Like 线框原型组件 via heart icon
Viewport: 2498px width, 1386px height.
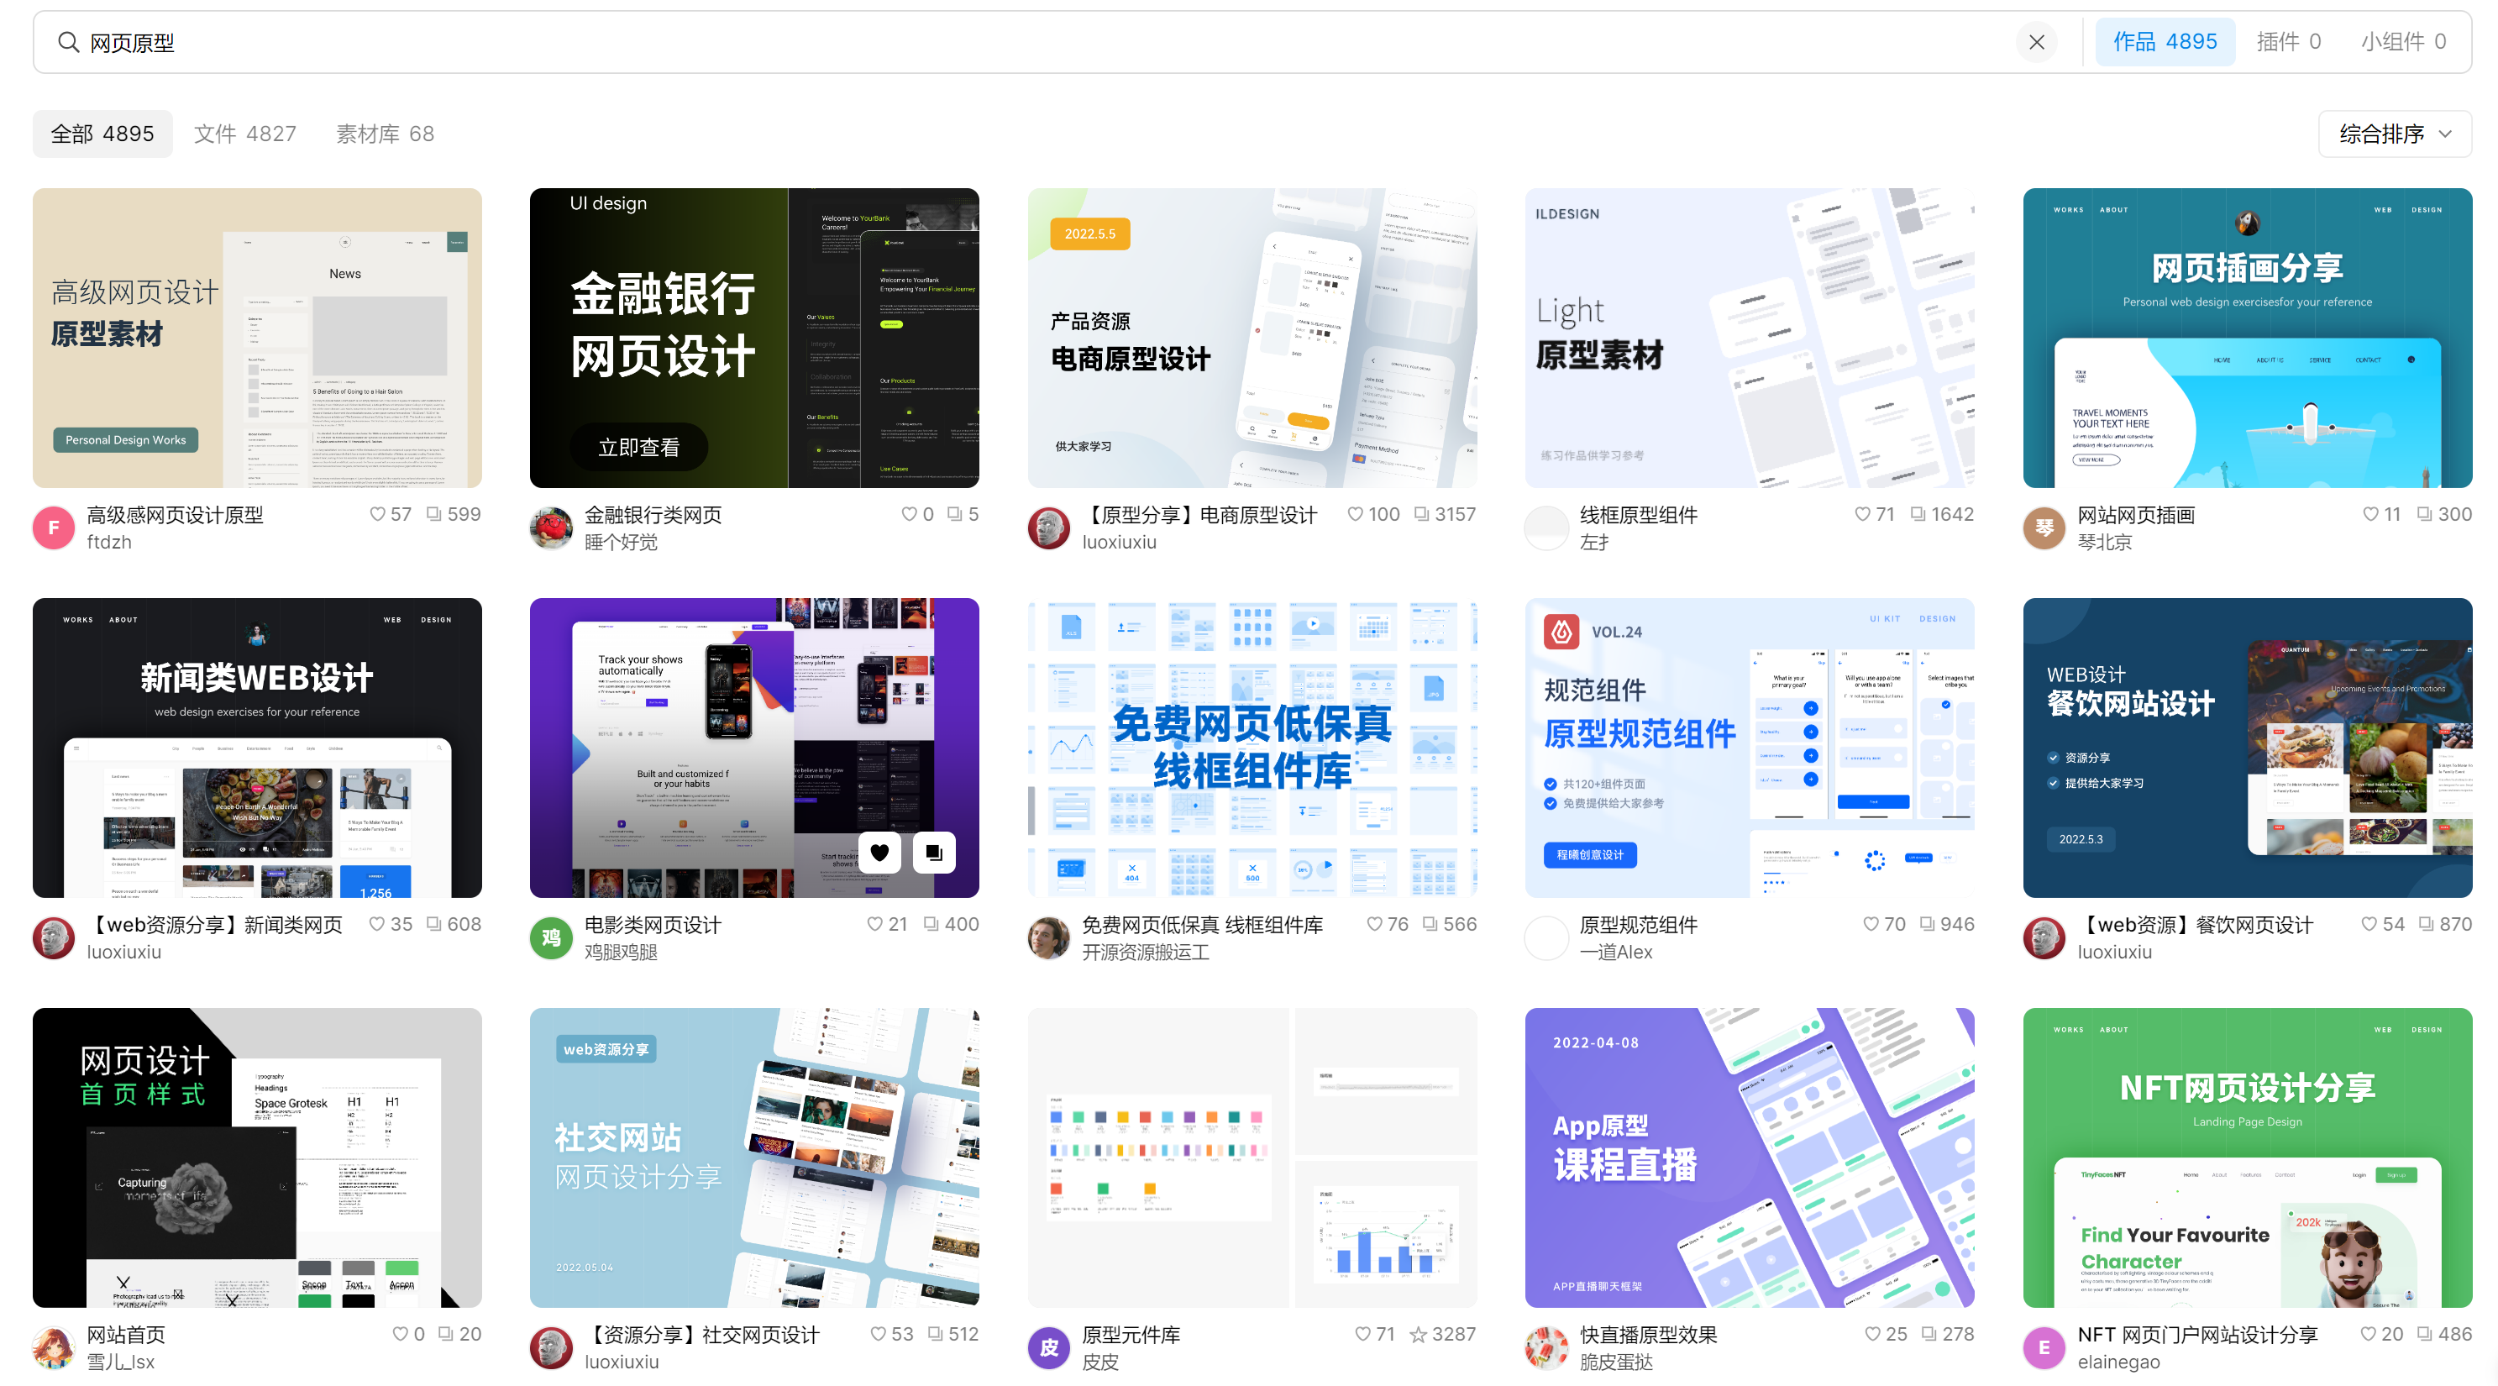1862,514
